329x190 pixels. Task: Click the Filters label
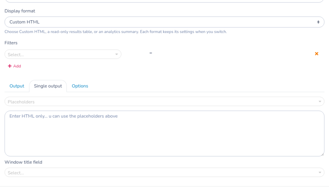(11, 43)
